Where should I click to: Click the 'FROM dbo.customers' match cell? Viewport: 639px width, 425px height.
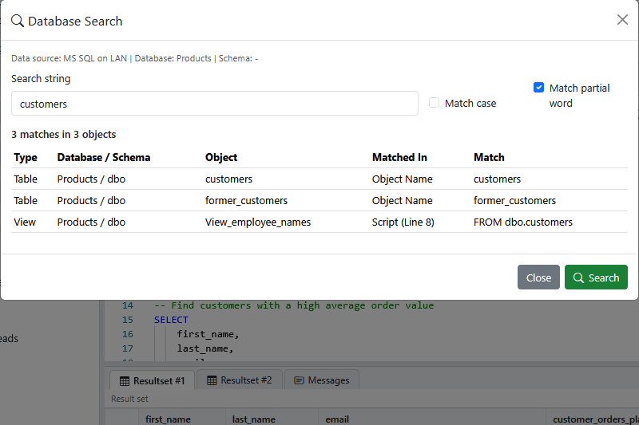[523, 222]
